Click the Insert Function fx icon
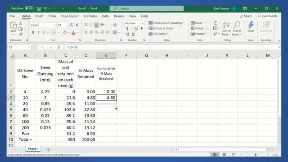Screen dimensions: 288x162 (x=59, y=47)
